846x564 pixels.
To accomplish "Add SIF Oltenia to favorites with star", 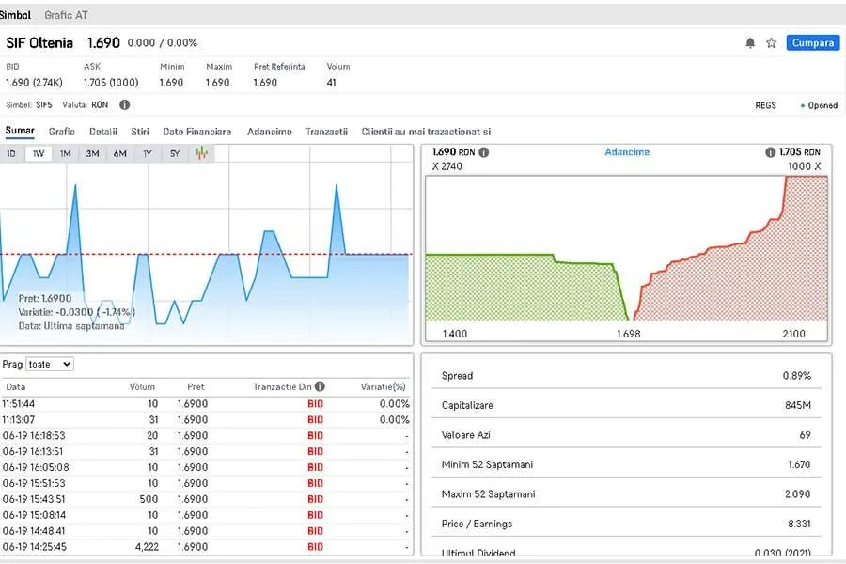I will pyautogui.click(x=772, y=43).
